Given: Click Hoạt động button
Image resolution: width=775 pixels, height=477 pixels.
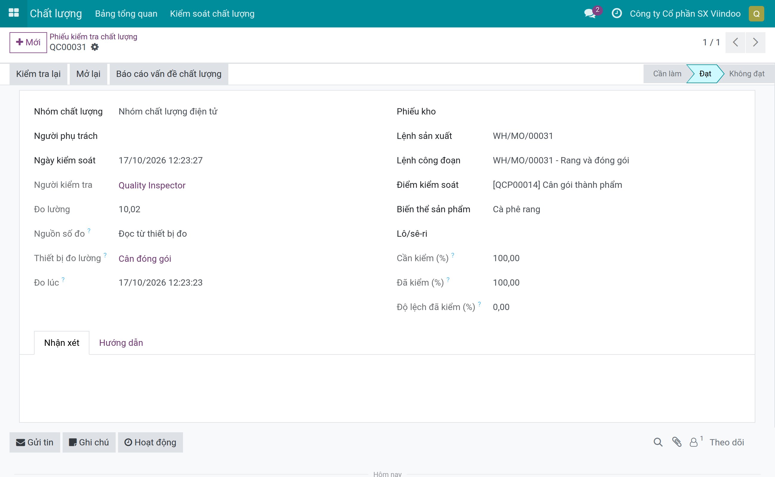Looking at the screenshot, I should click(151, 442).
